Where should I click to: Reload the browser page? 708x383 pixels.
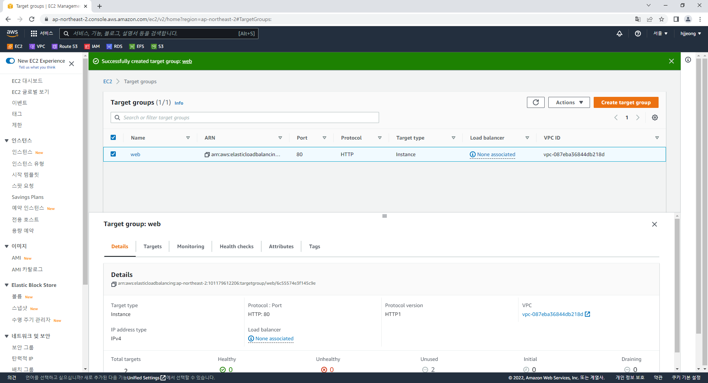(x=32, y=19)
